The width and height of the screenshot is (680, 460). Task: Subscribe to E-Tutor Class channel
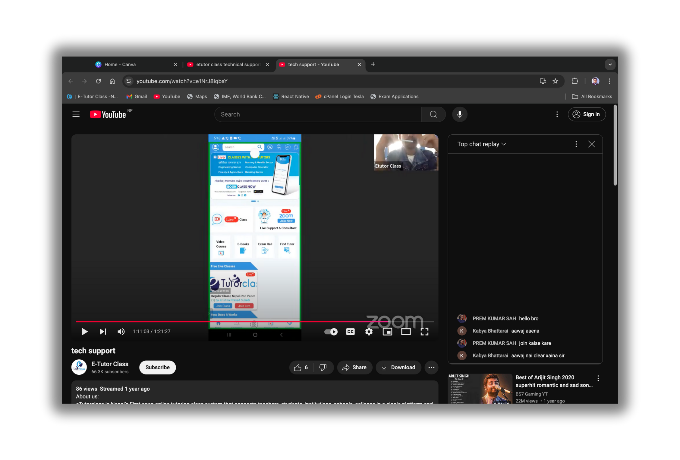coord(157,367)
